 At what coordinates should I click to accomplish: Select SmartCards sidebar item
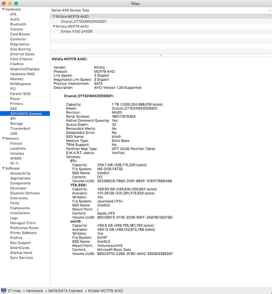coord(19,248)
